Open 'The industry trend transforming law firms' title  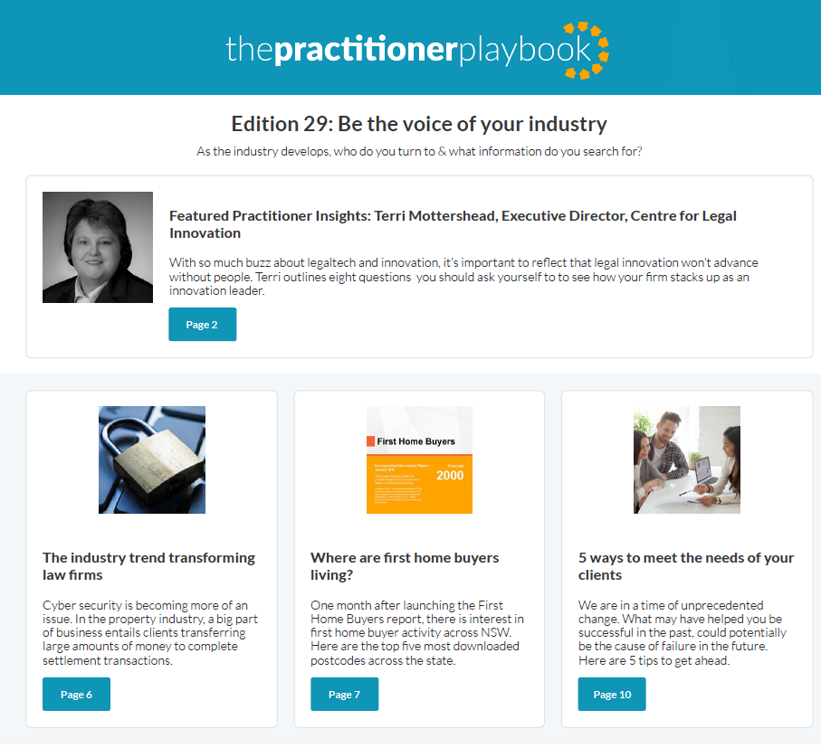click(148, 566)
